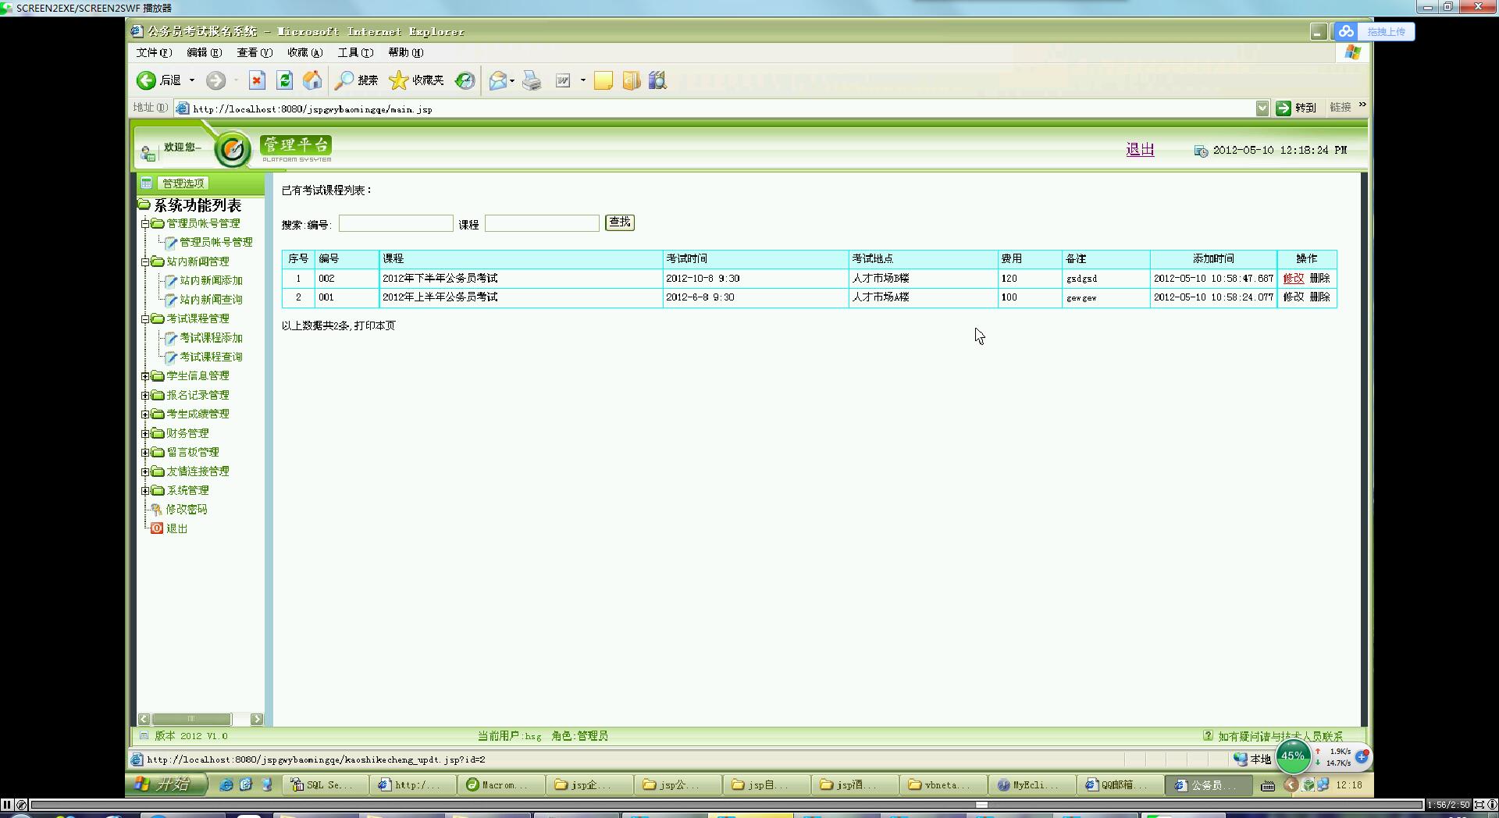The image size is (1499, 818).
Task: Open 管理员帐号管理 sub-item
Action: [216, 242]
